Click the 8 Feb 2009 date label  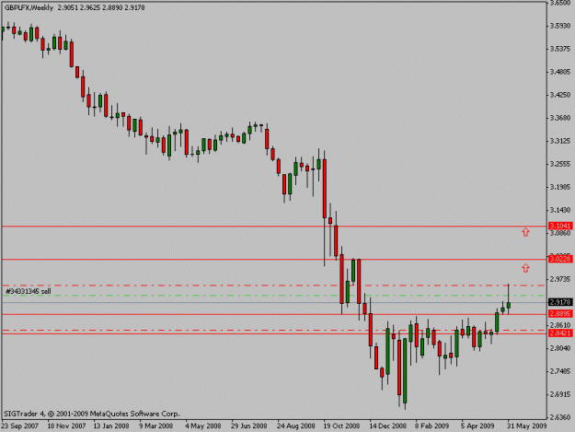[x=432, y=426]
